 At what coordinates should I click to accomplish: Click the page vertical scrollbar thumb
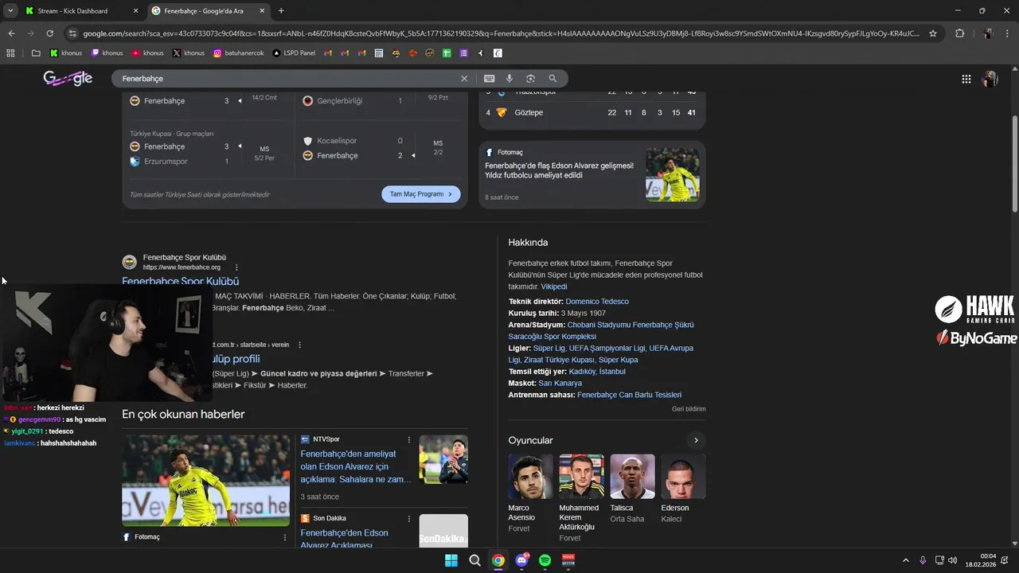pos(1014,163)
